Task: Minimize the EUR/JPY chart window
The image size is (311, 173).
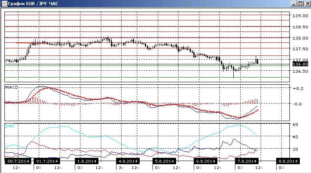Action: [294, 3]
